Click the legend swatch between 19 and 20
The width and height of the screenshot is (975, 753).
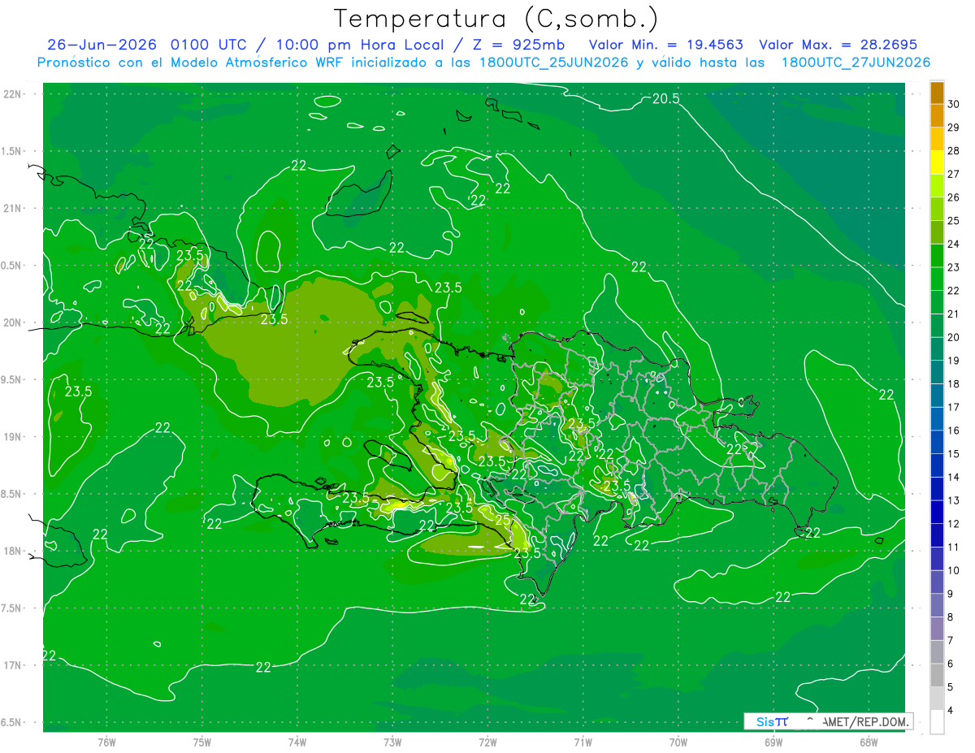click(x=937, y=349)
